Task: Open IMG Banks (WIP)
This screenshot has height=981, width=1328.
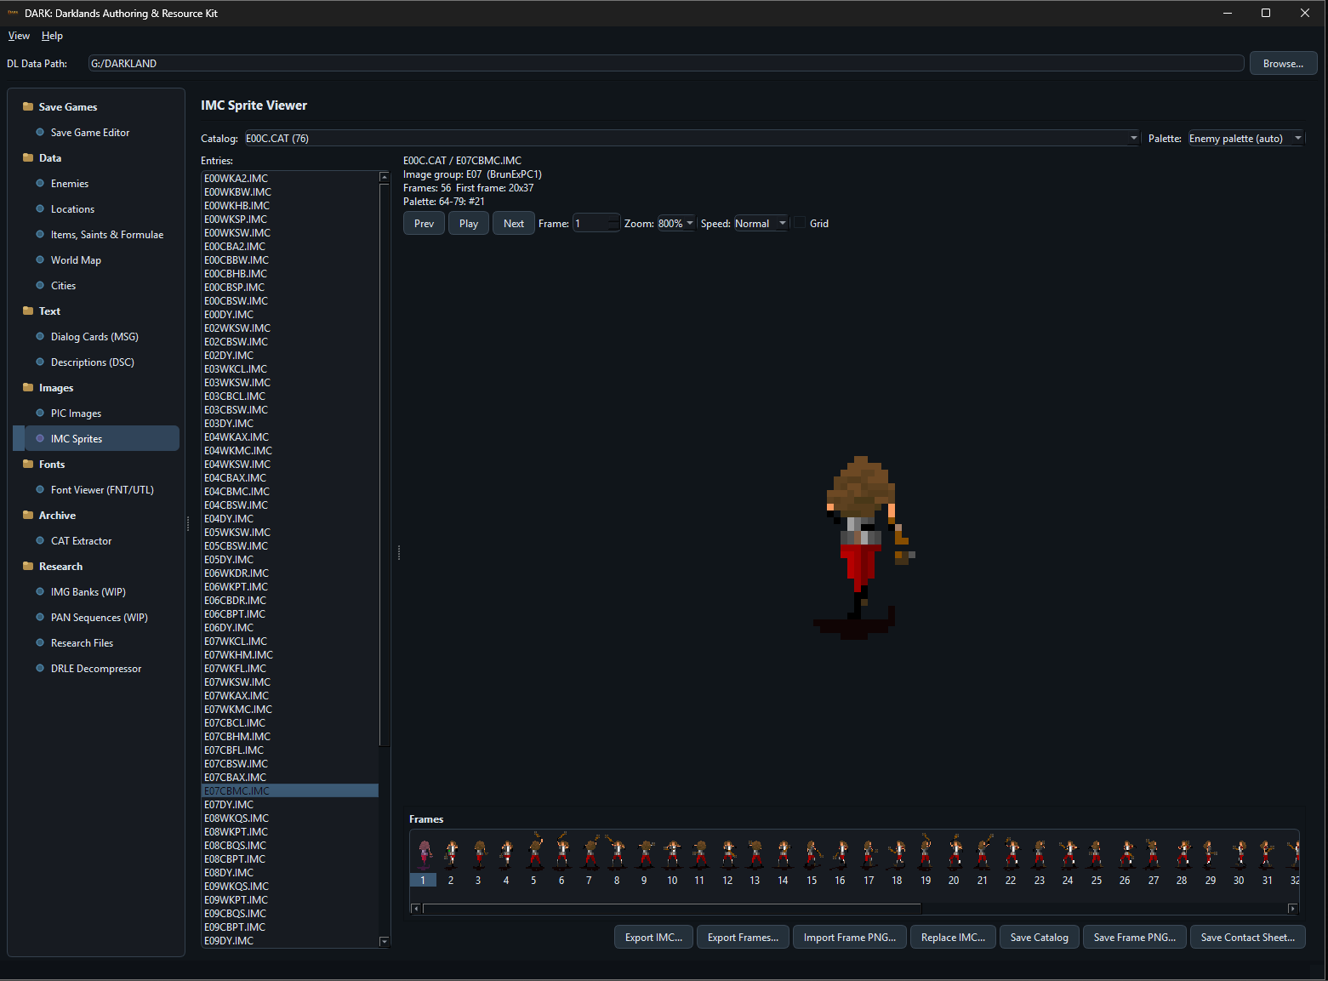Action: pos(88,592)
